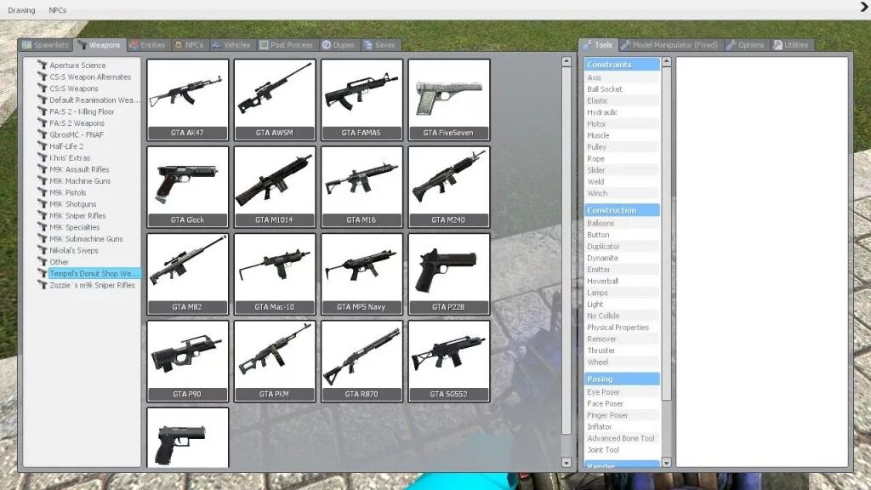Open the Spawnlists tab
Viewport: 871px width, 490px height.
pos(46,45)
